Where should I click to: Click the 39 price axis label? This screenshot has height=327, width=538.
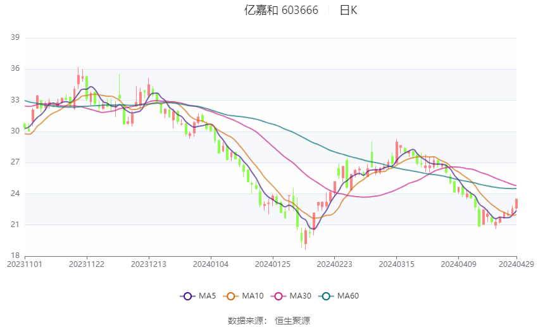(15, 38)
